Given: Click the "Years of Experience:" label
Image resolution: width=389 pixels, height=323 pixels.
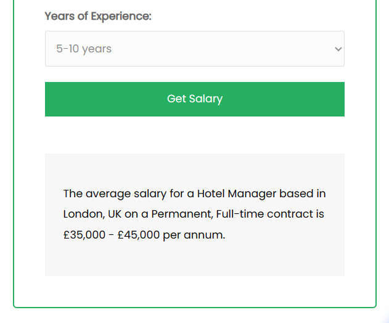Looking at the screenshot, I should coord(98,16).
